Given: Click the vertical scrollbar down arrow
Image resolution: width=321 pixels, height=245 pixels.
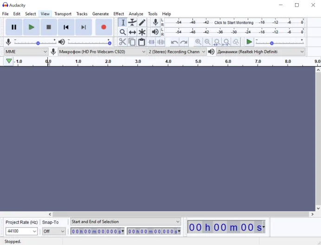Looking at the screenshot, I should tap(318, 208).
